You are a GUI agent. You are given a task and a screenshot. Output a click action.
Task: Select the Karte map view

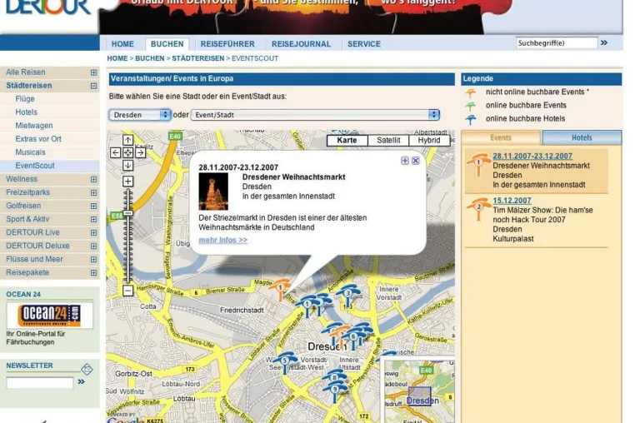[347, 141]
